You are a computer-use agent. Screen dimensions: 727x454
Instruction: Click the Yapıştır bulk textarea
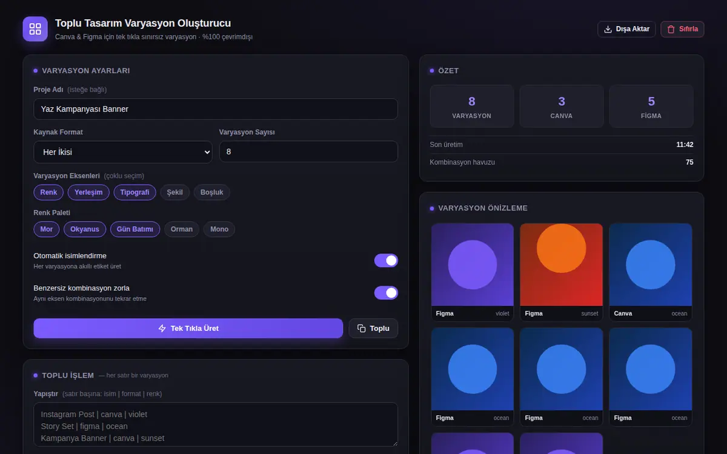[x=216, y=425]
